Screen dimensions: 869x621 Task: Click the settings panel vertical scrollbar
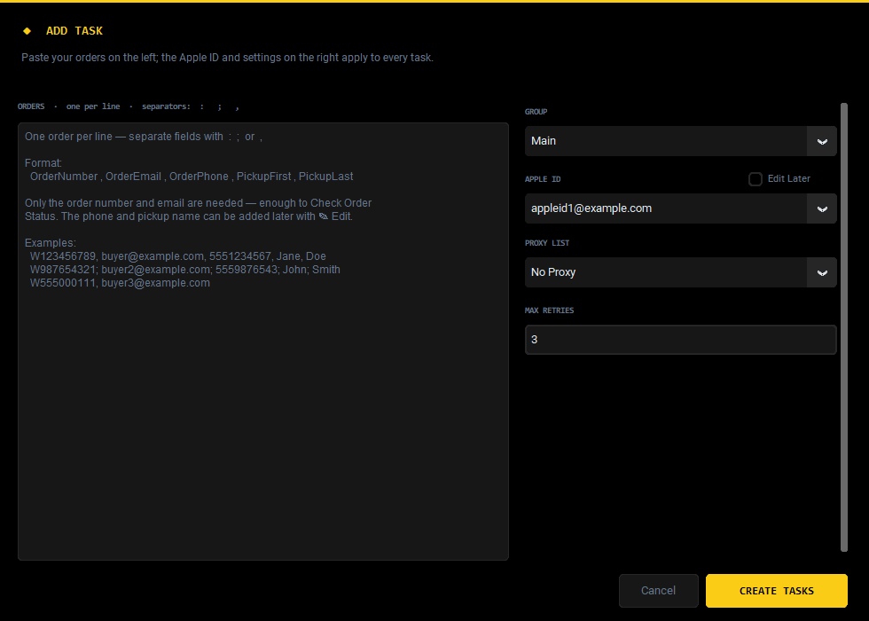pyautogui.click(x=844, y=327)
